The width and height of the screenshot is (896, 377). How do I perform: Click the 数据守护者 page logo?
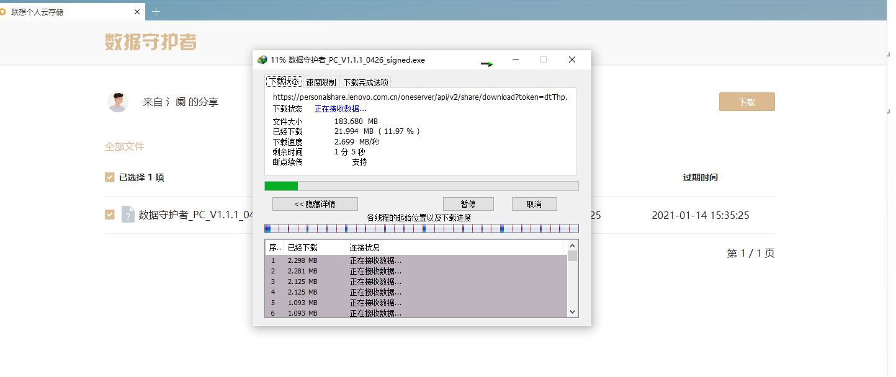coord(151,42)
